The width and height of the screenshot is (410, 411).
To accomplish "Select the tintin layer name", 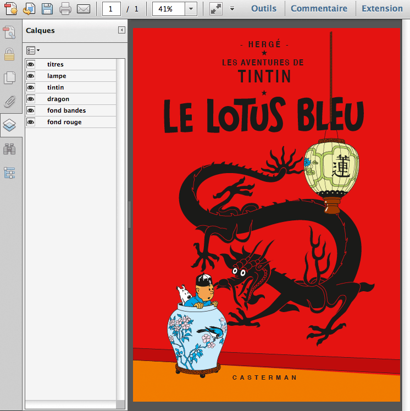I will pos(56,87).
